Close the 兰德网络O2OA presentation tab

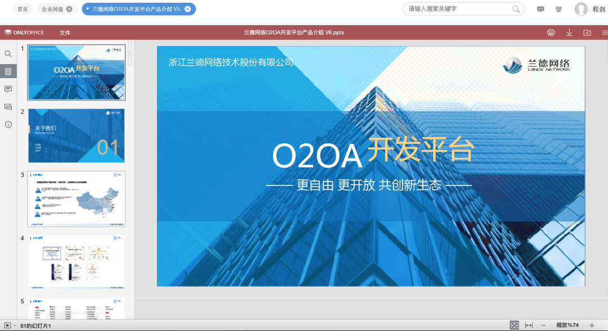[187, 9]
